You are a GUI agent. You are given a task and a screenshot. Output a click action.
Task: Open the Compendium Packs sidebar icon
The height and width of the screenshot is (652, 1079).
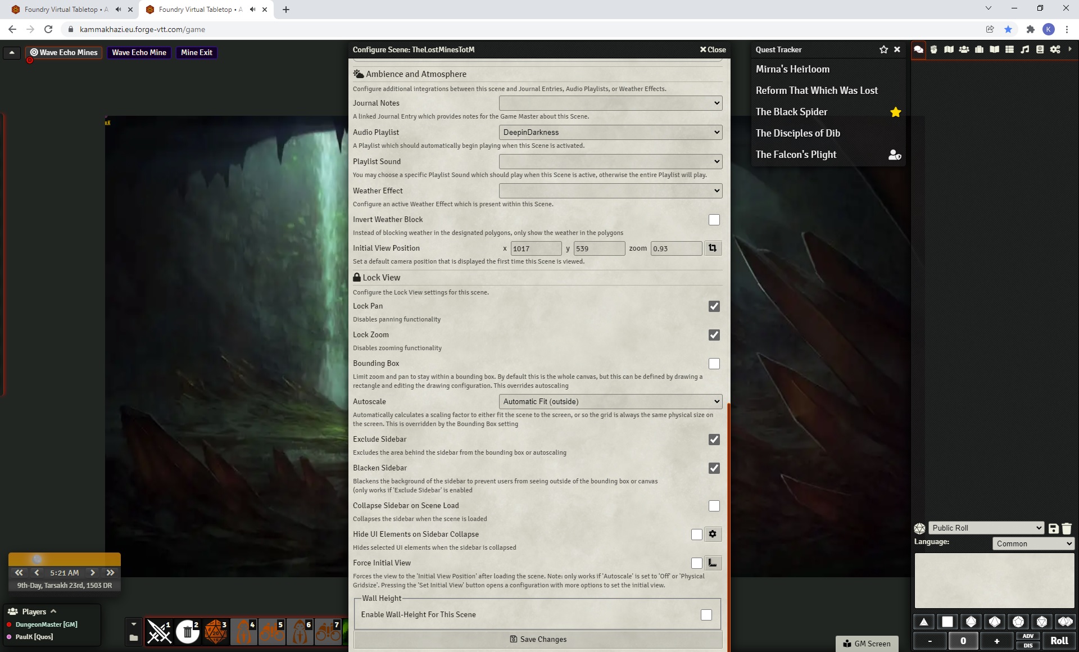pyautogui.click(x=1039, y=49)
